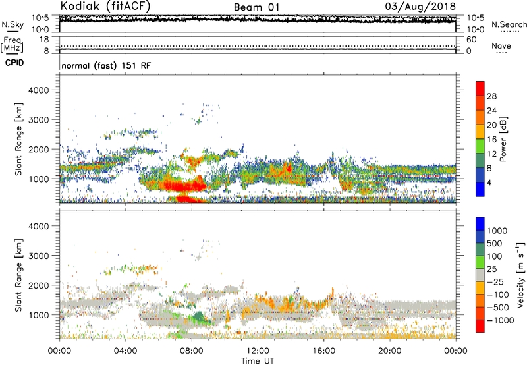The image size is (527, 365).
Task: Click the 'N.Search' legend label
Action: point(509,24)
